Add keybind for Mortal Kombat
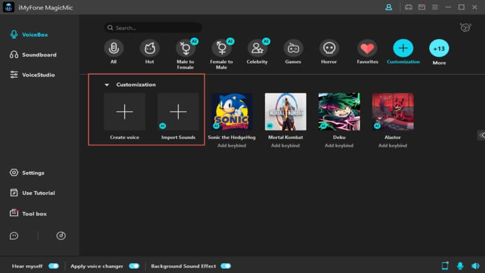This screenshot has height=273, width=485. tap(286, 146)
